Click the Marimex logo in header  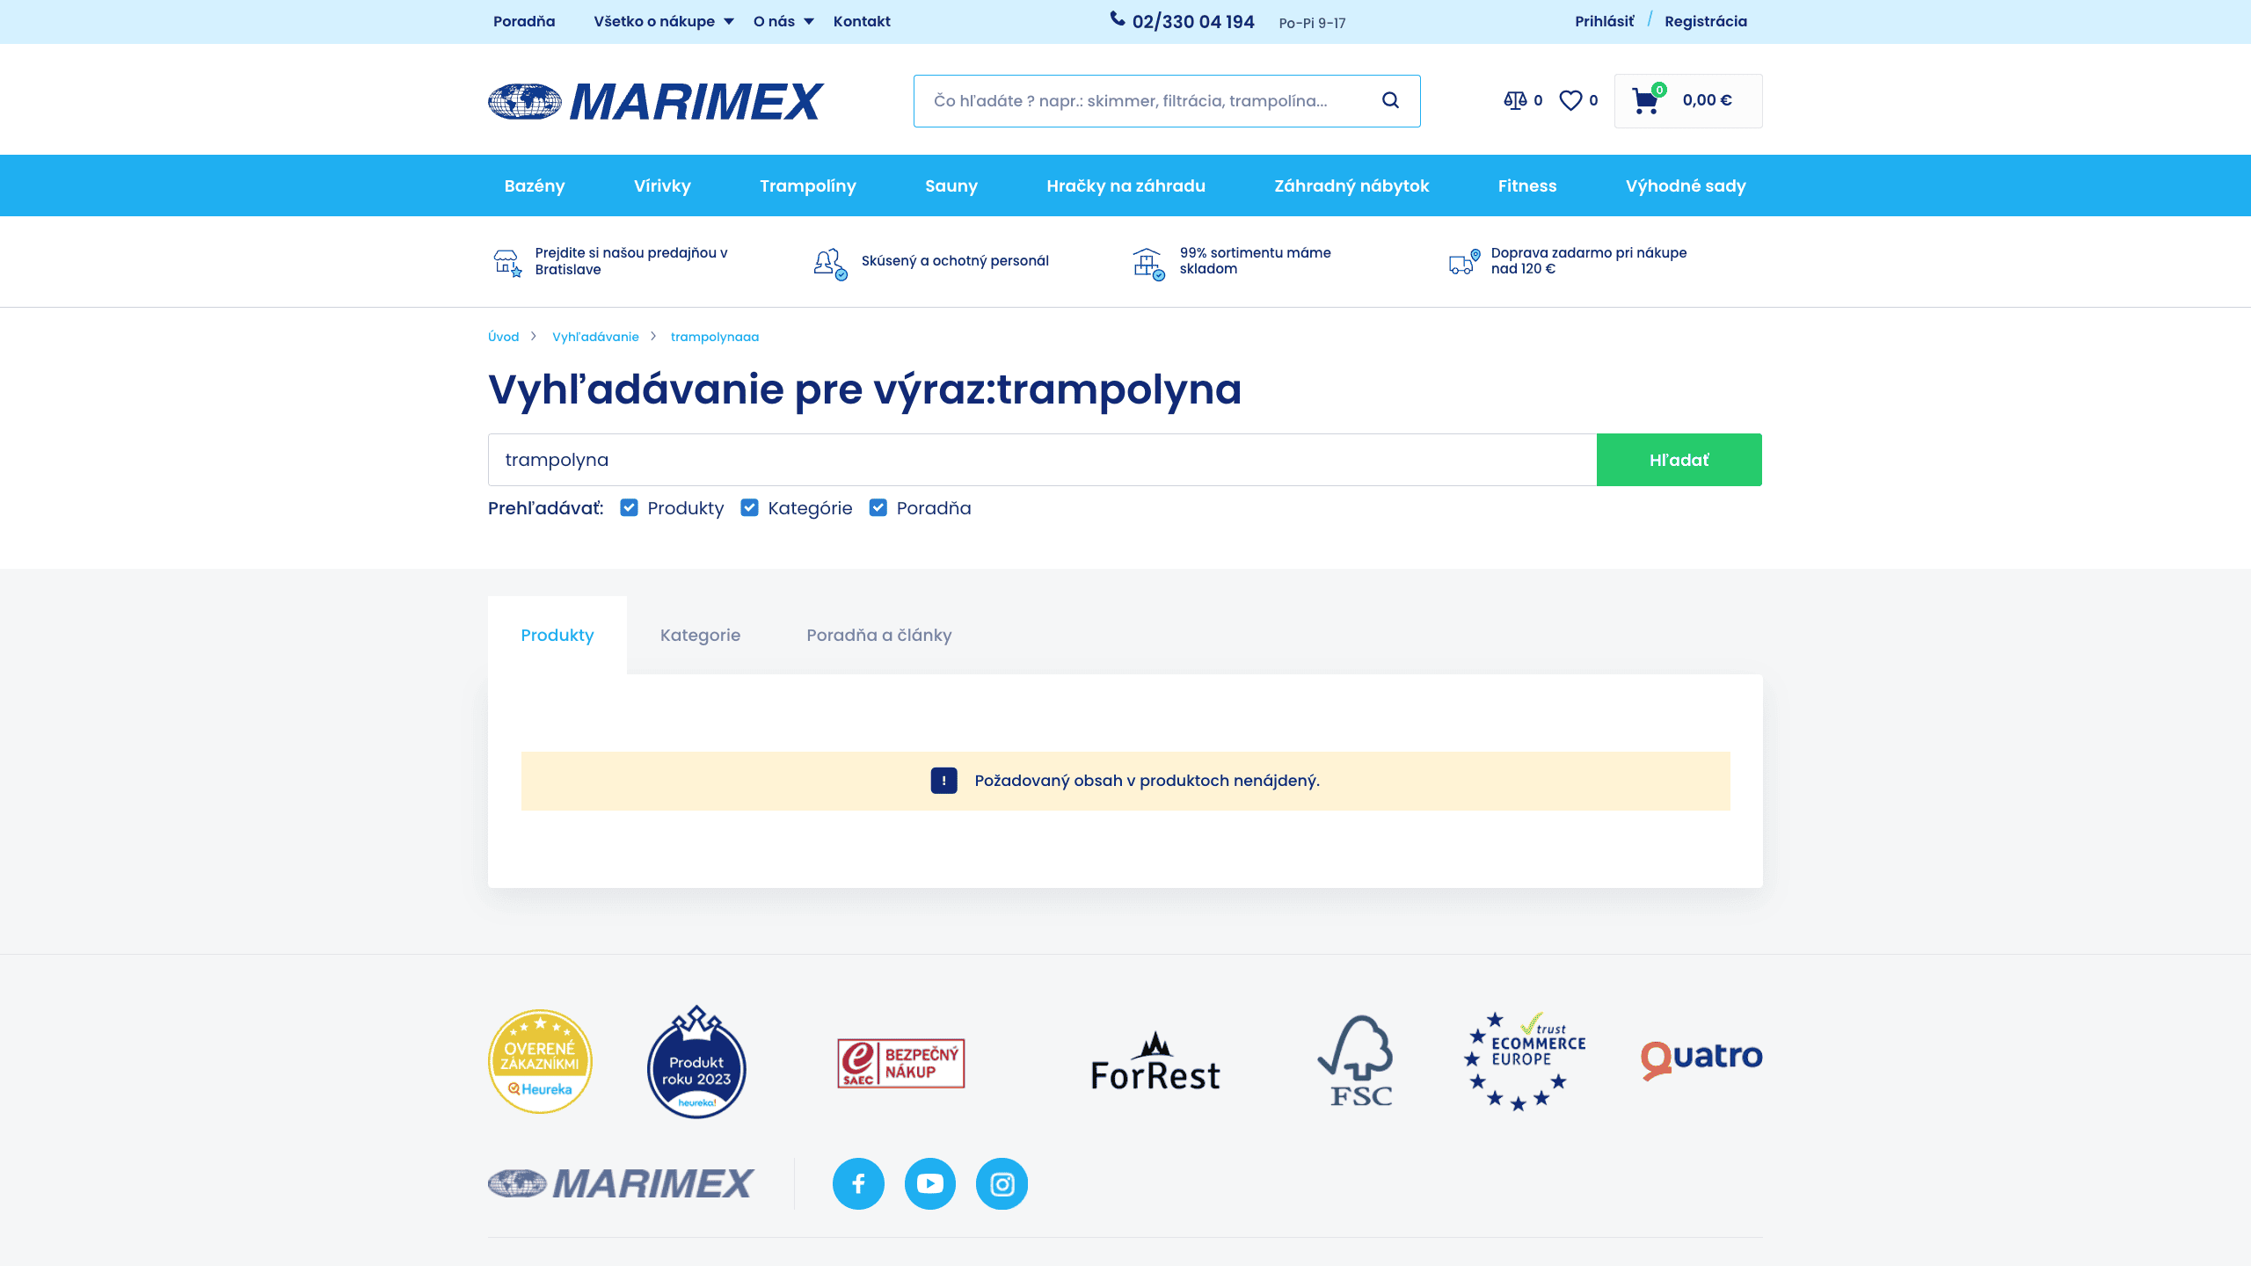(656, 101)
